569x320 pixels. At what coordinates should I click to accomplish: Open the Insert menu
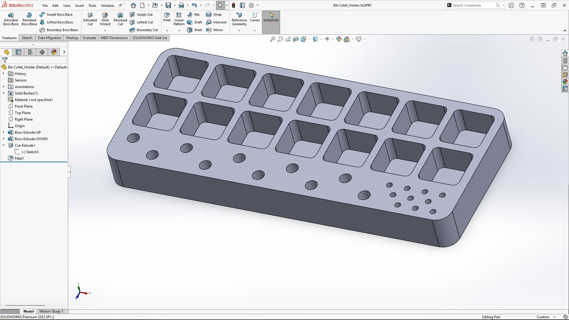[79, 5]
